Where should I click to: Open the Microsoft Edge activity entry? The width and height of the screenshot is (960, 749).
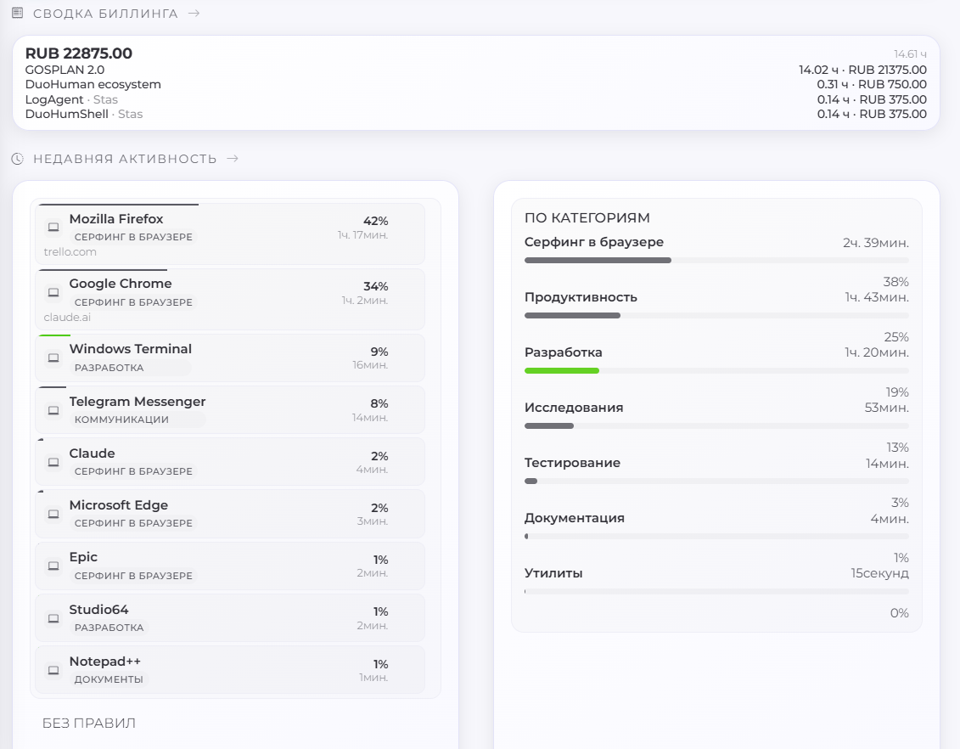[229, 514]
